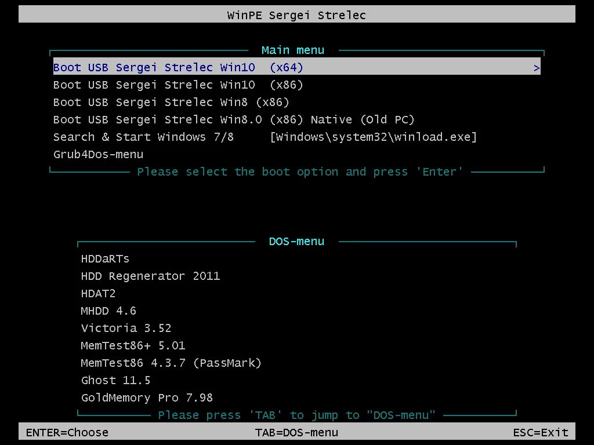The image size is (594, 445).
Task: Click the arrow on the highlighted Win10 x64 row
Action: [537, 68]
